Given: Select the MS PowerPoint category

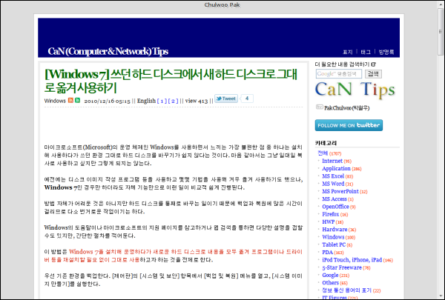Looking at the screenshot, I should (x=340, y=191).
